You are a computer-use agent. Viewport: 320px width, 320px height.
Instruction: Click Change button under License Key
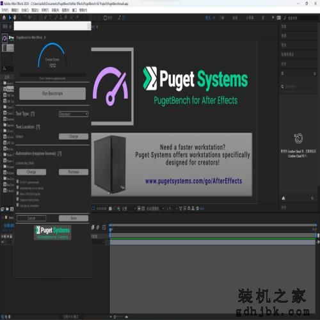pos(31,172)
